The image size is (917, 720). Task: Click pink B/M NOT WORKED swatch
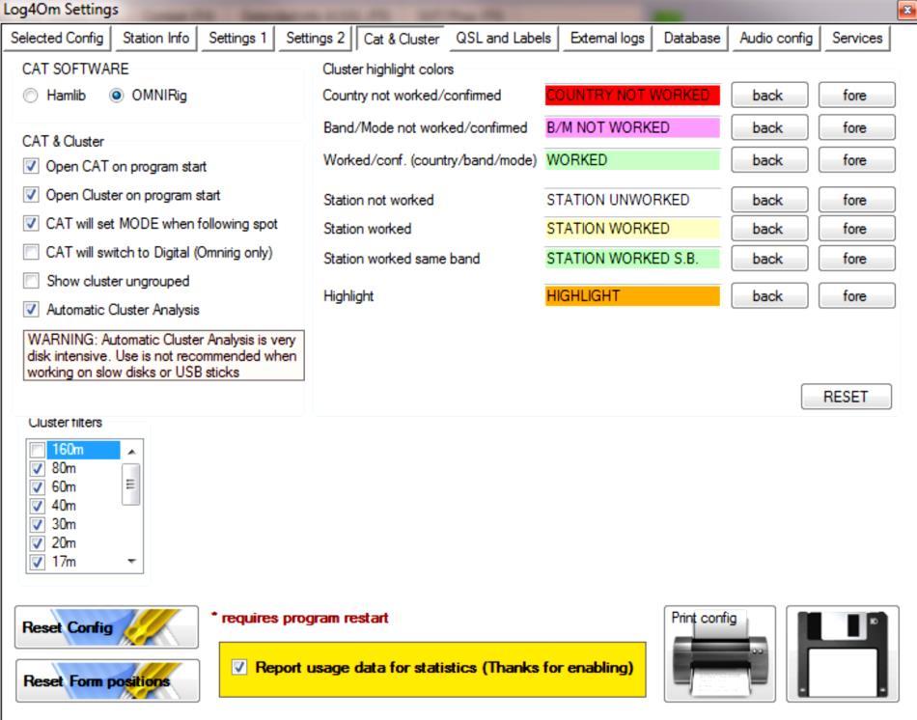tap(632, 127)
